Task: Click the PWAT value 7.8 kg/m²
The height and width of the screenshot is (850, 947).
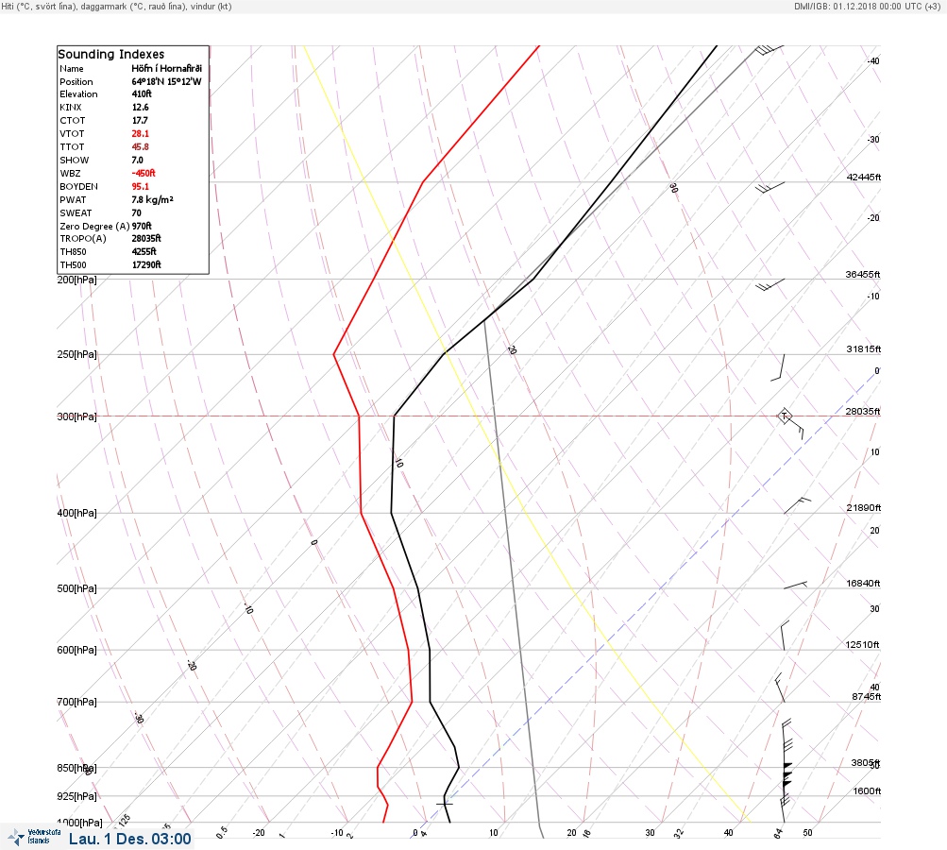Action: [153, 200]
